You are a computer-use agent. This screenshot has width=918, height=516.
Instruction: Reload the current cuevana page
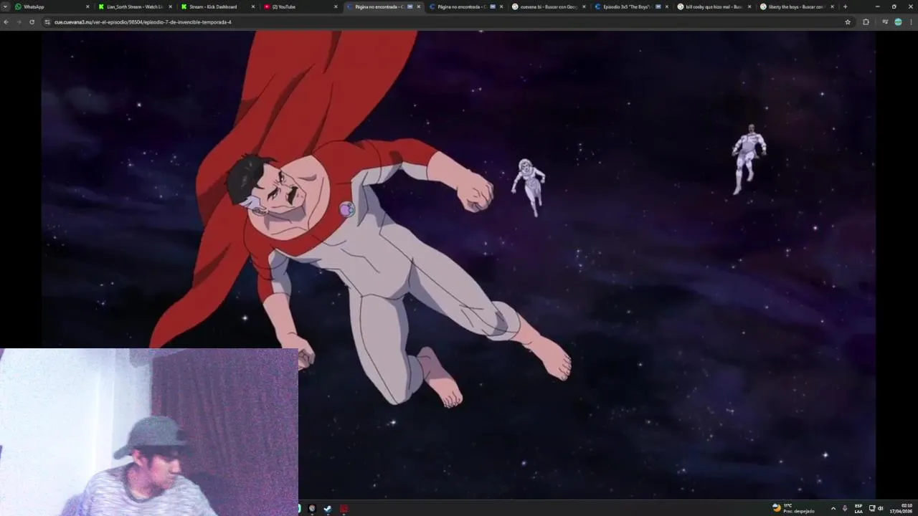(32, 22)
